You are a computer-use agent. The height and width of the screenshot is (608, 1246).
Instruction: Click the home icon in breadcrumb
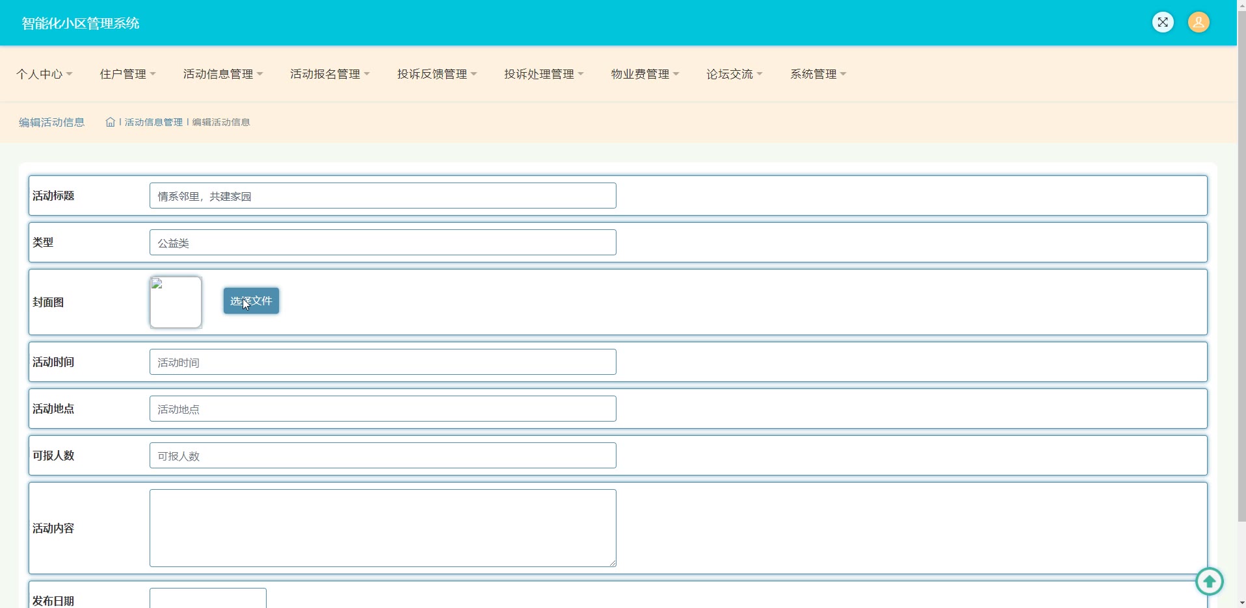pyautogui.click(x=111, y=122)
